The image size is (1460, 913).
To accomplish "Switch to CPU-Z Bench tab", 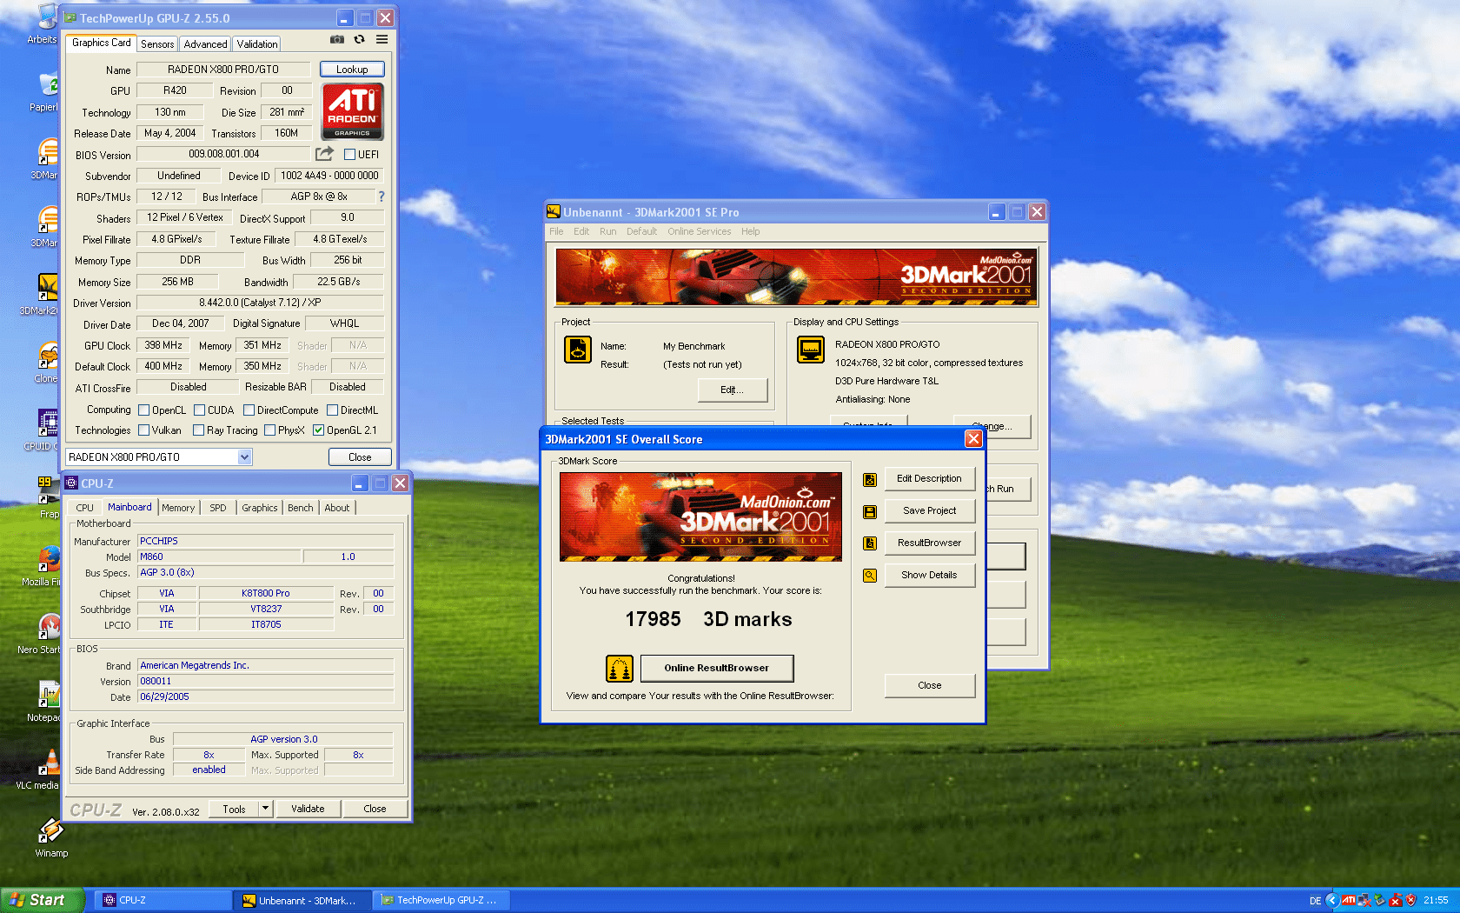I will pyautogui.click(x=301, y=508).
